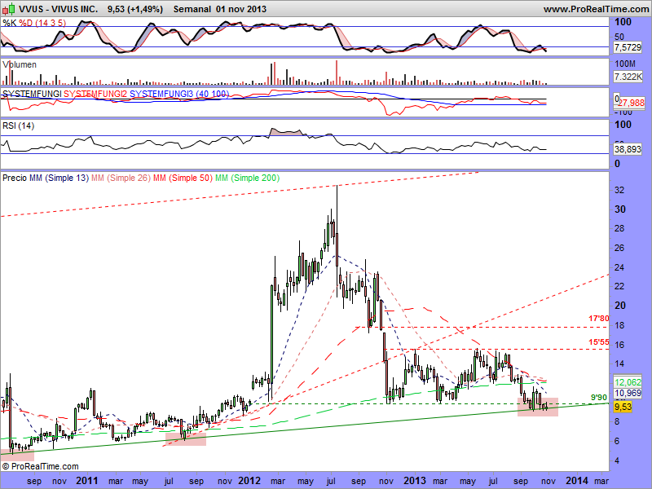This screenshot has width=652, height=489.
Task: Click the 01 nov 2013 date label
Action: click(x=241, y=9)
